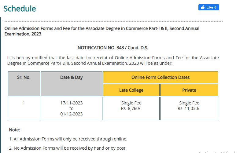
Task: Click the Facebook Like button
Action: [x=209, y=7]
